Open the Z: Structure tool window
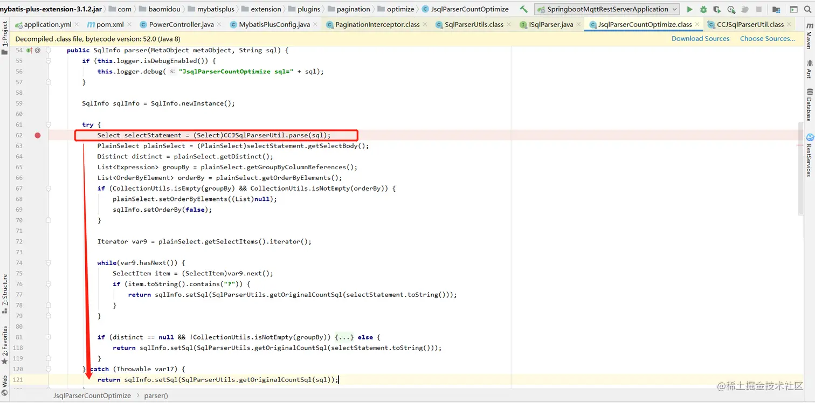The image size is (815, 403). click(5, 294)
